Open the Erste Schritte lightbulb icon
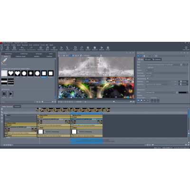 [186, 48]
